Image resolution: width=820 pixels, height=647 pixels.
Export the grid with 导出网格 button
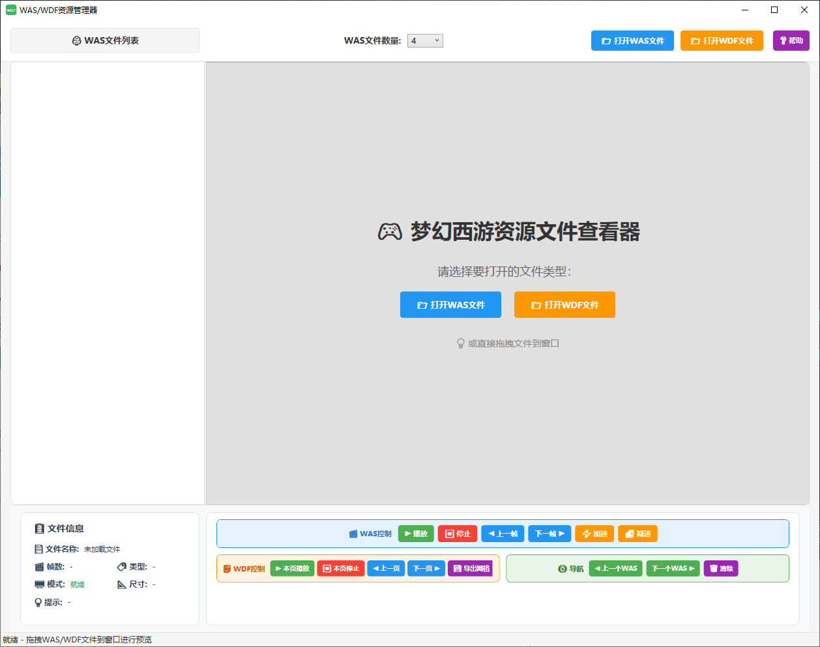pos(471,569)
